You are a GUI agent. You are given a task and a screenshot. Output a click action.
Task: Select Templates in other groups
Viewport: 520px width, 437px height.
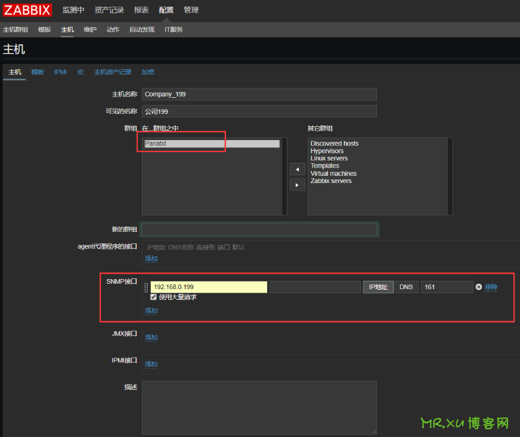point(324,166)
